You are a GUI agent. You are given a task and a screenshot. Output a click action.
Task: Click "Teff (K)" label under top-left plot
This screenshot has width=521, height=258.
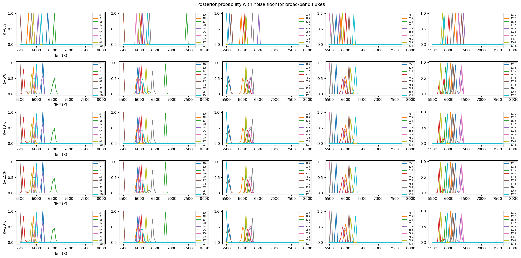pyautogui.click(x=61, y=56)
